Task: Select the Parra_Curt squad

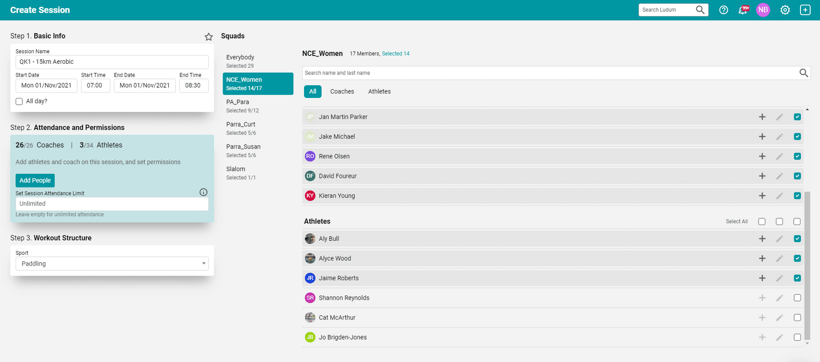Action: click(258, 129)
